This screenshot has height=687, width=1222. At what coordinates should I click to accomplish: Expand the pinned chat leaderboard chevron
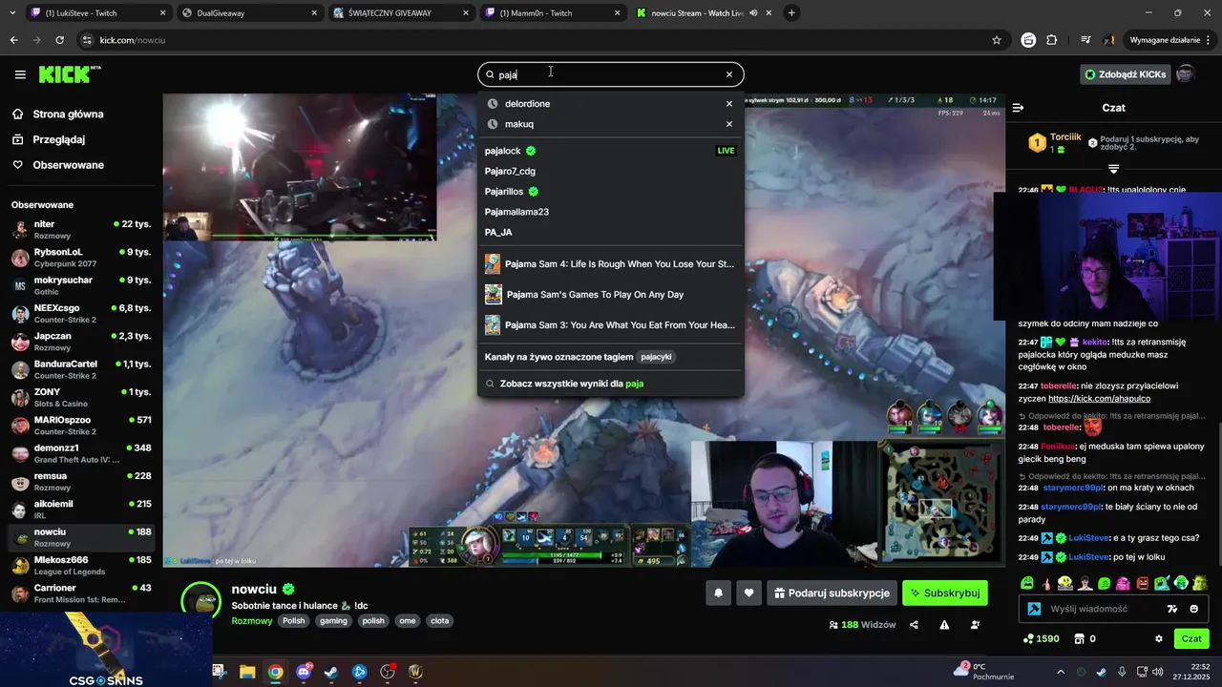point(1113,169)
